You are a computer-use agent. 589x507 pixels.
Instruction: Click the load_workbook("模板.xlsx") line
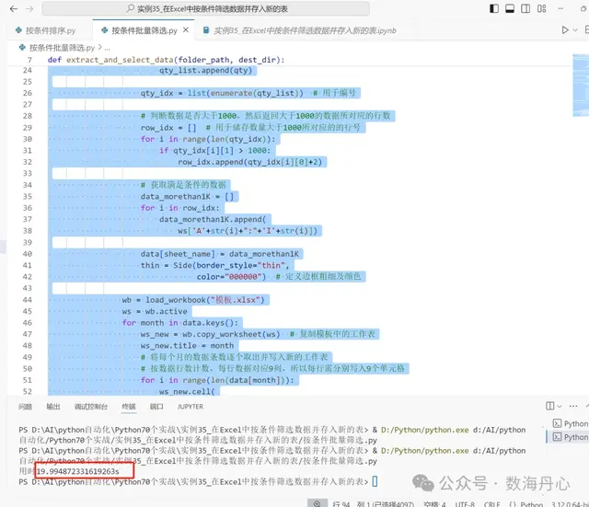click(x=193, y=300)
